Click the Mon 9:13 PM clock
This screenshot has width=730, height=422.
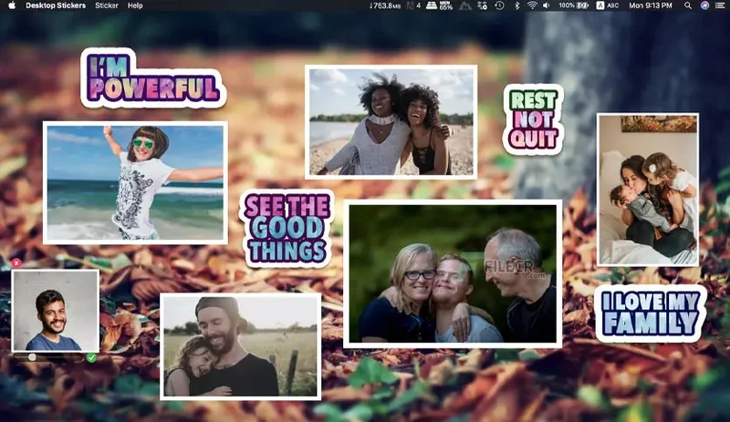point(651,5)
